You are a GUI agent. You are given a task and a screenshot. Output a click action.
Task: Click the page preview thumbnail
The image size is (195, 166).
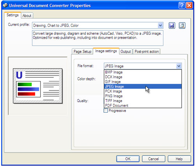38,86
